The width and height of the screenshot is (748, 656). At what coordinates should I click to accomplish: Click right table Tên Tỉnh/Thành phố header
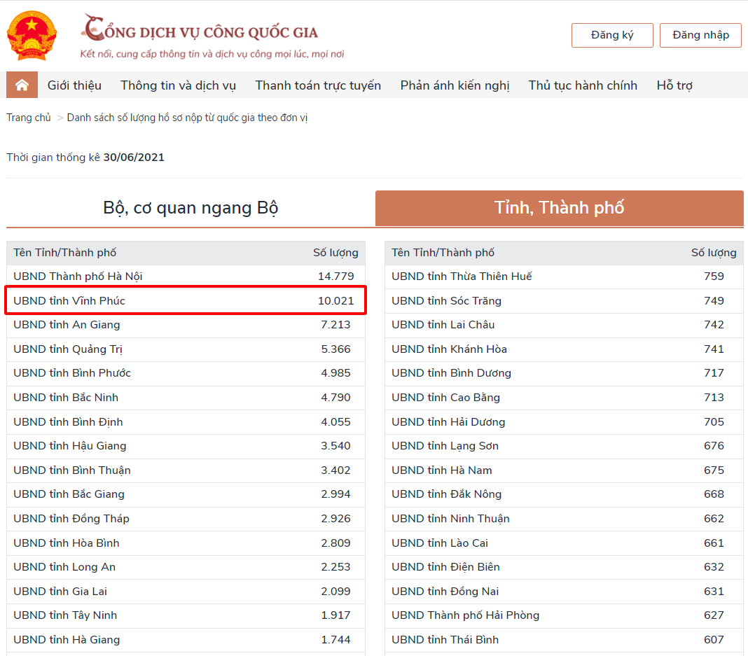click(x=443, y=253)
